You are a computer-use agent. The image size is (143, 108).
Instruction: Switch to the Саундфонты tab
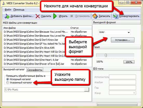(35, 70)
